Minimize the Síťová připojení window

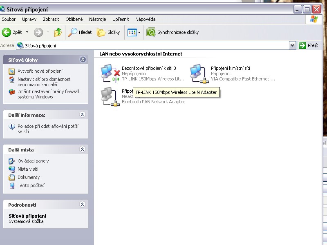pos(297,9)
